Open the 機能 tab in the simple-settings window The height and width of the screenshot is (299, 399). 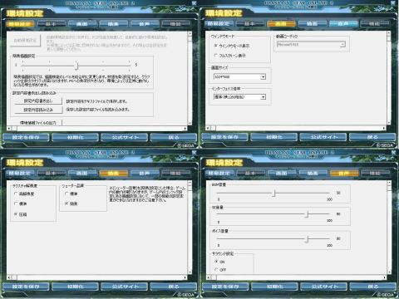pyautogui.click(x=175, y=24)
